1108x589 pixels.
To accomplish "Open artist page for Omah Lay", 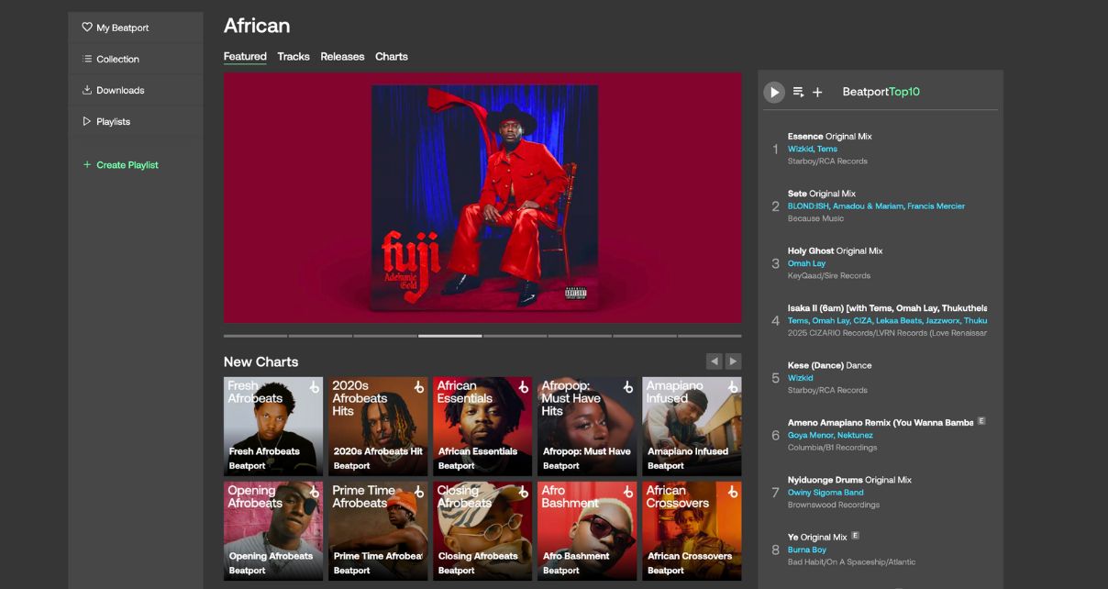I will coord(806,262).
